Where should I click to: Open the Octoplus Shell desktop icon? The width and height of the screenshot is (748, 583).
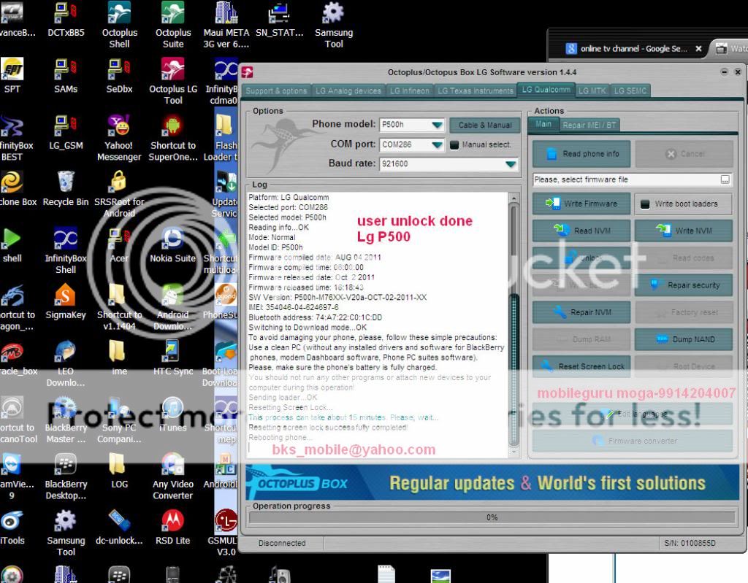pos(119,25)
